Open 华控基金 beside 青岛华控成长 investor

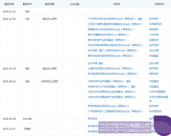(x=154, y=56)
